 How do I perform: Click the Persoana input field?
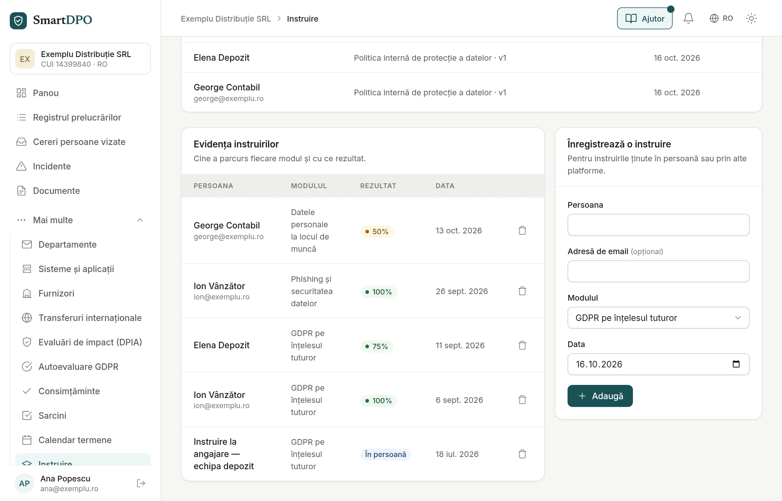(658, 225)
